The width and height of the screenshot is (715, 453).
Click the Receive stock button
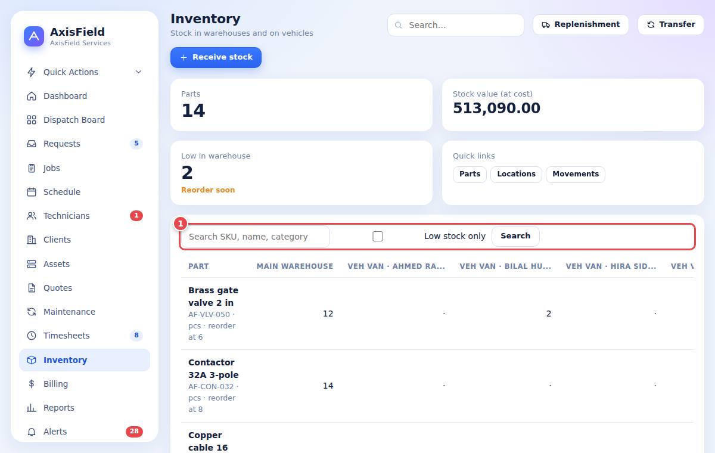pyautogui.click(x=216, y=57)
